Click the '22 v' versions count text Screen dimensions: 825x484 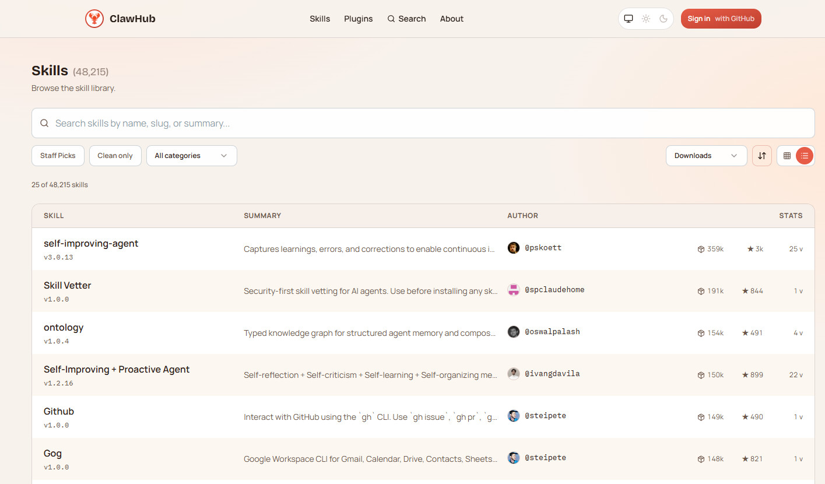(x=796, y=375)
